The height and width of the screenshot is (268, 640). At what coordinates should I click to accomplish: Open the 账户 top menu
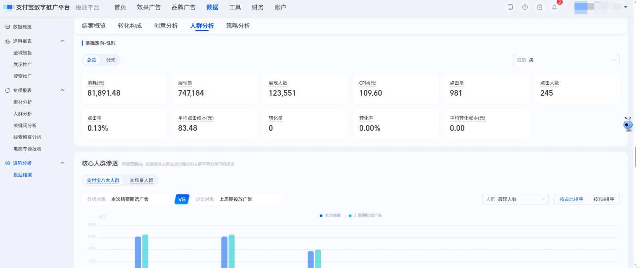click(x=280, y=7)
